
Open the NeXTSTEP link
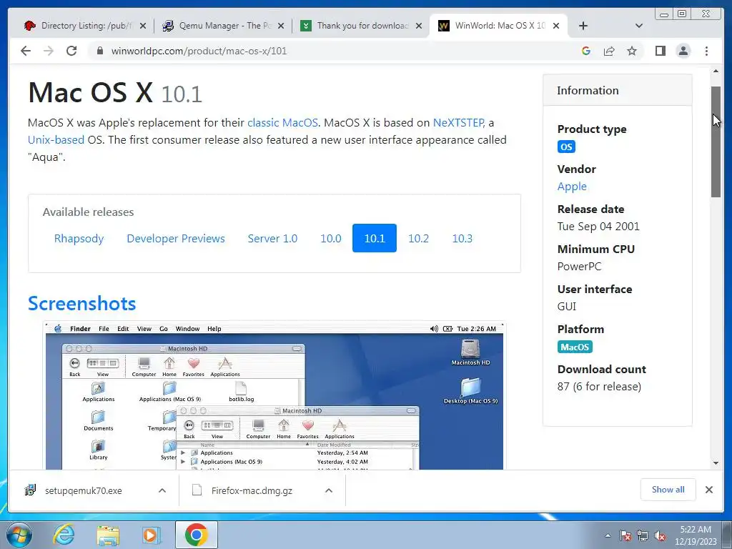pos(458,123)
